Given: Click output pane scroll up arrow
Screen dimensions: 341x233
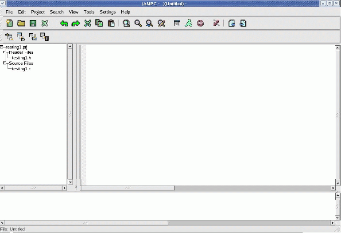Looking at the screenshot, I should [x=337, y=196].
